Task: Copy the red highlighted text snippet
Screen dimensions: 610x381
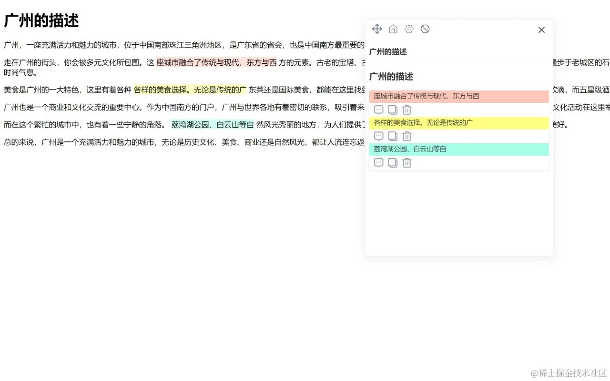Action: pyautogui.click(x=392, y=110)
